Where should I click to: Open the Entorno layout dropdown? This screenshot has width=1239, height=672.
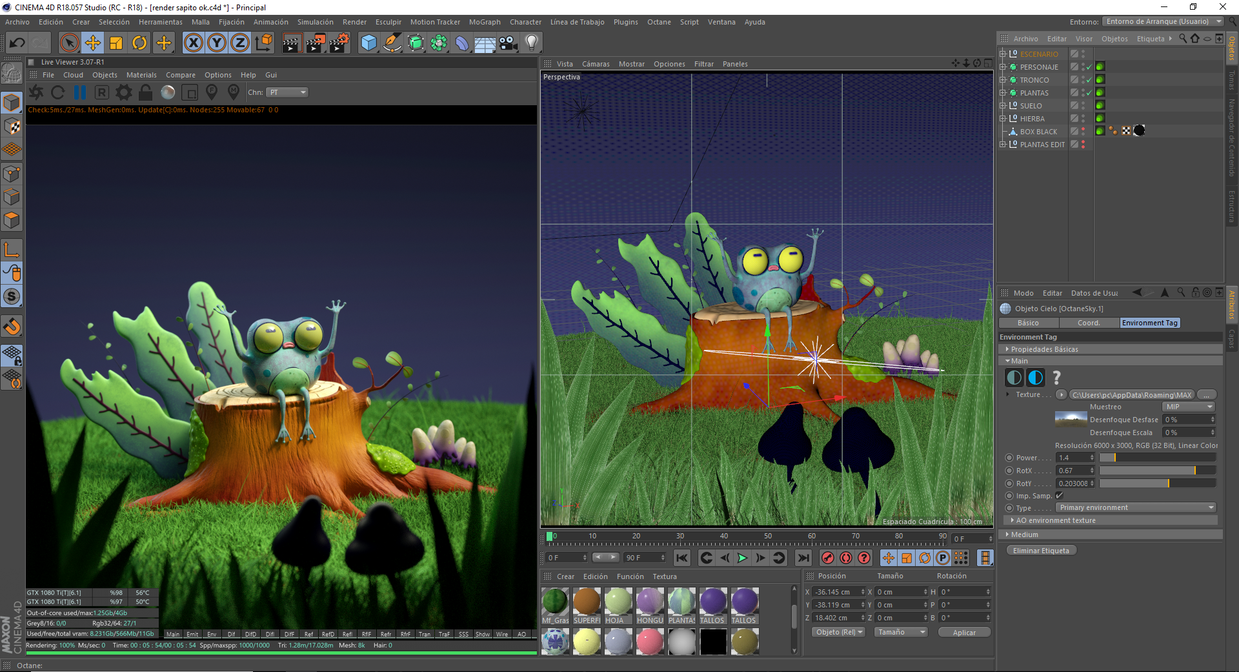click(1163, 21)
